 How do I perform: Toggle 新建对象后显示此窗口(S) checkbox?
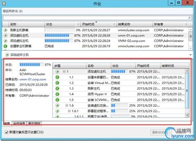click(6, 132)
